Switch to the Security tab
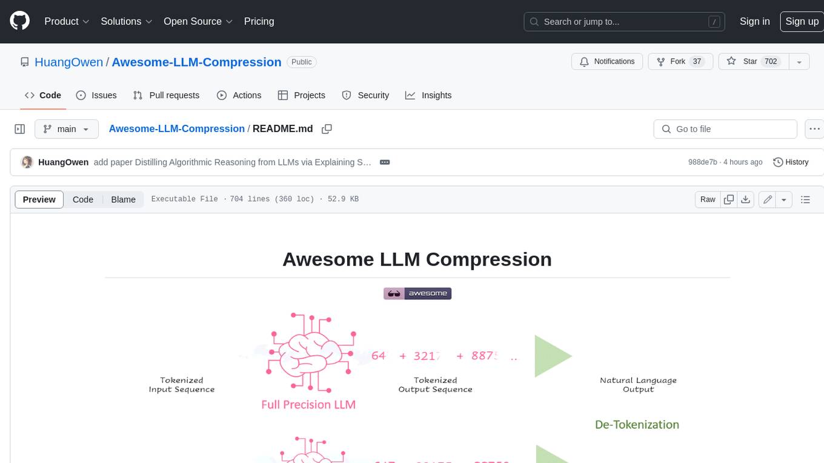The image size is (824, 463). coord(365,95)
